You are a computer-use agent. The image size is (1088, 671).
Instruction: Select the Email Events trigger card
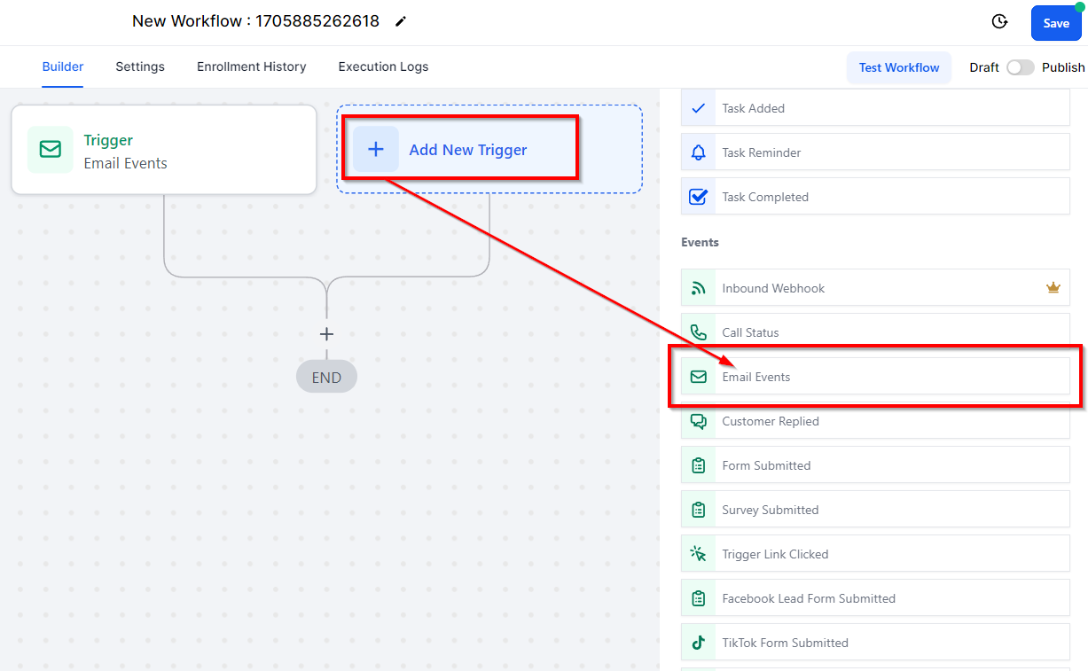coord(164,151)
